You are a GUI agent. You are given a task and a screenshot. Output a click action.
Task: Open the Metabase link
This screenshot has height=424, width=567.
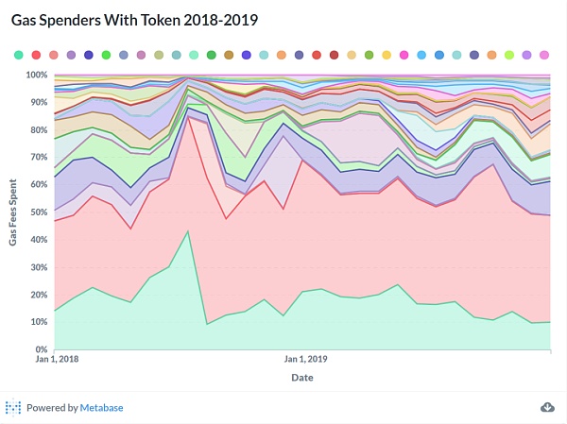101,408
